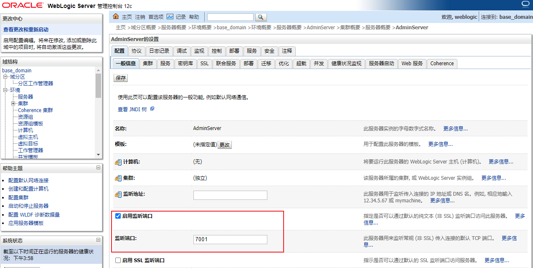Open the 服务器启动 sub-tab

(381, 64)
